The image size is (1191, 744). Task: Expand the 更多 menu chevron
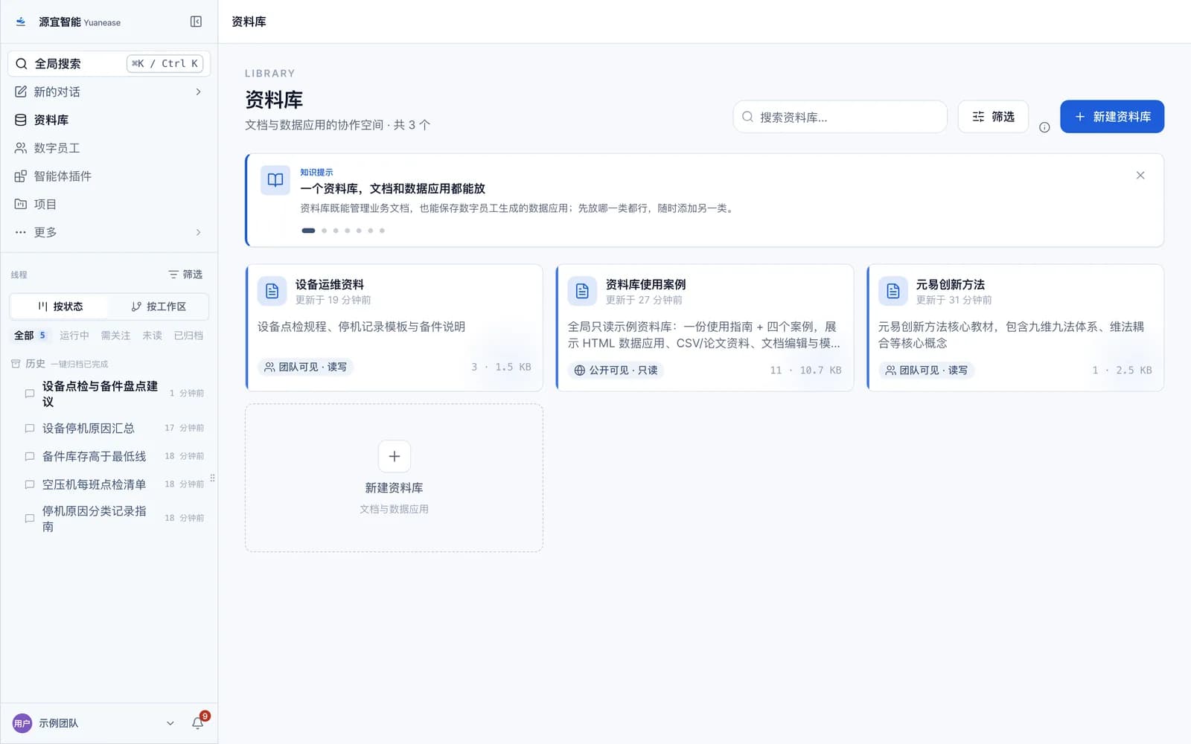coord(198,232)
